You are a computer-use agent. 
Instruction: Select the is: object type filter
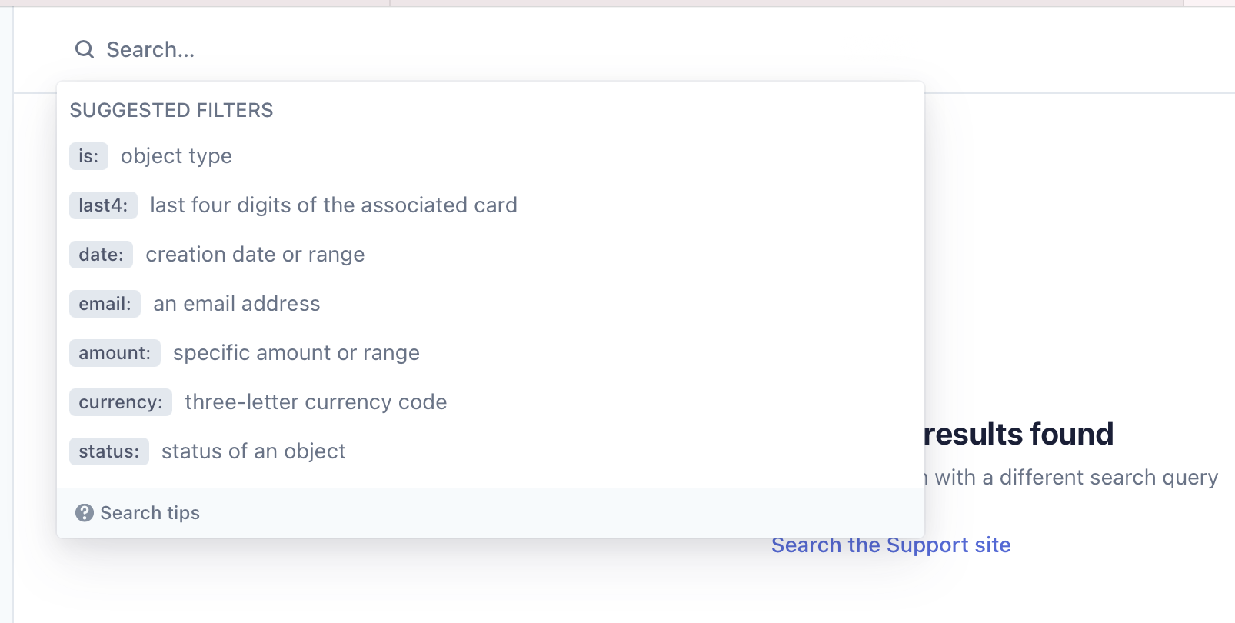[x=88, y=156]
